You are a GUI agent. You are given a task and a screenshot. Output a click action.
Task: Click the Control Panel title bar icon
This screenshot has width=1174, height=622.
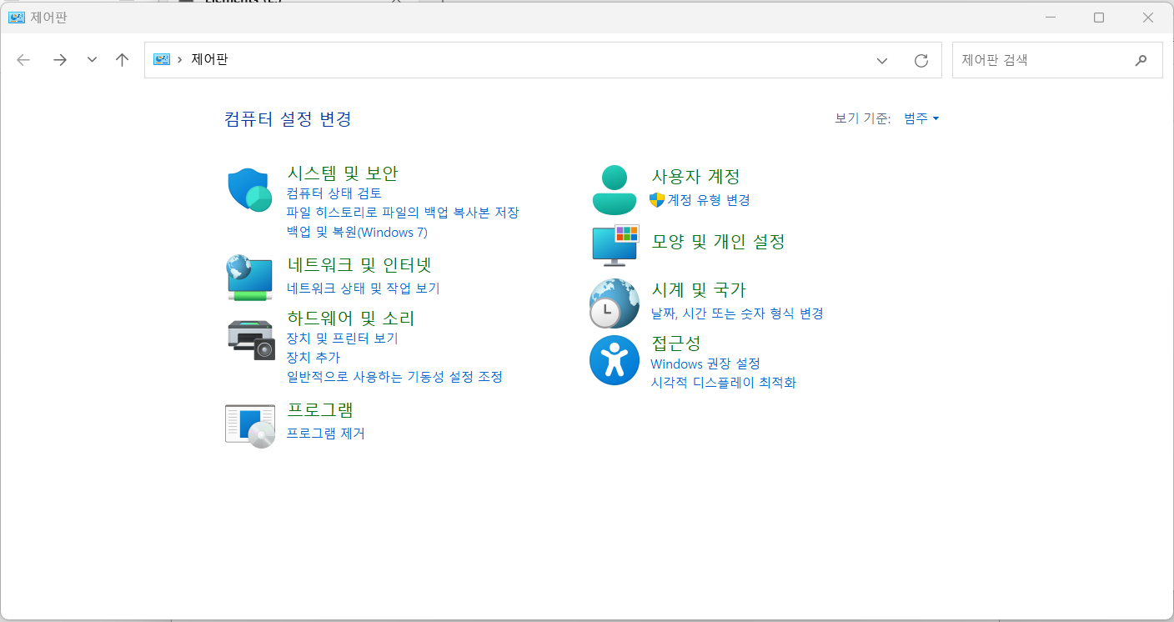[17, 17]
